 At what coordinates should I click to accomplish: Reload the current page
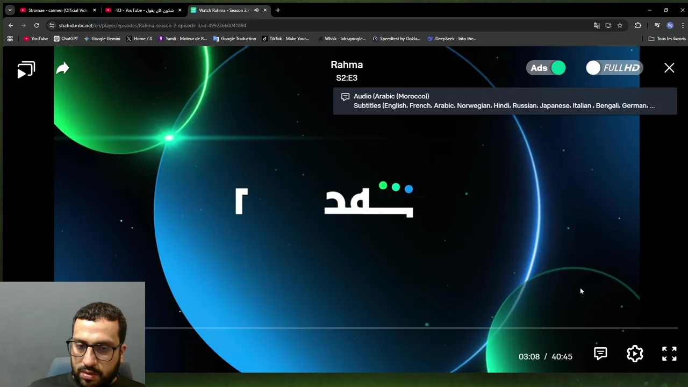[37, 25]
